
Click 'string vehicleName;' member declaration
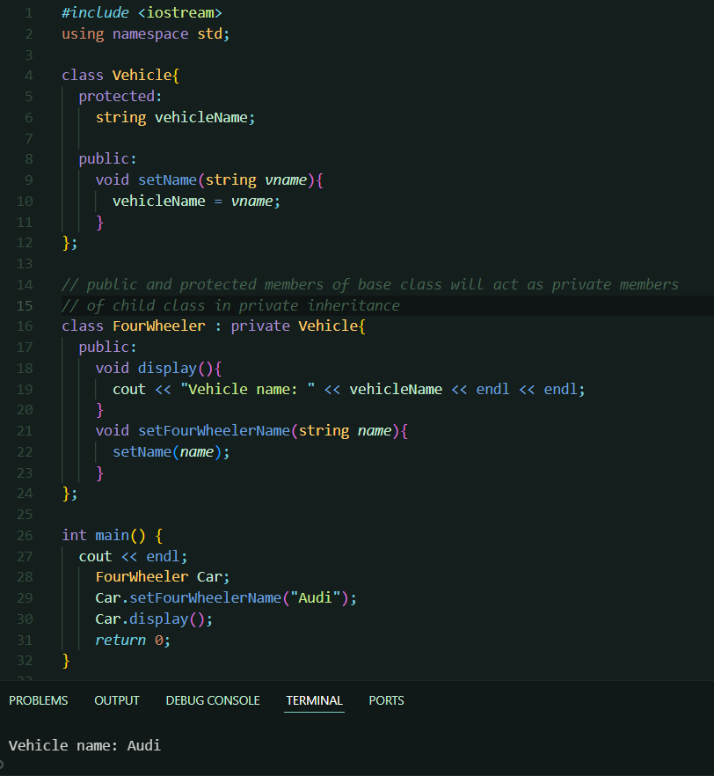coord(175,117)
